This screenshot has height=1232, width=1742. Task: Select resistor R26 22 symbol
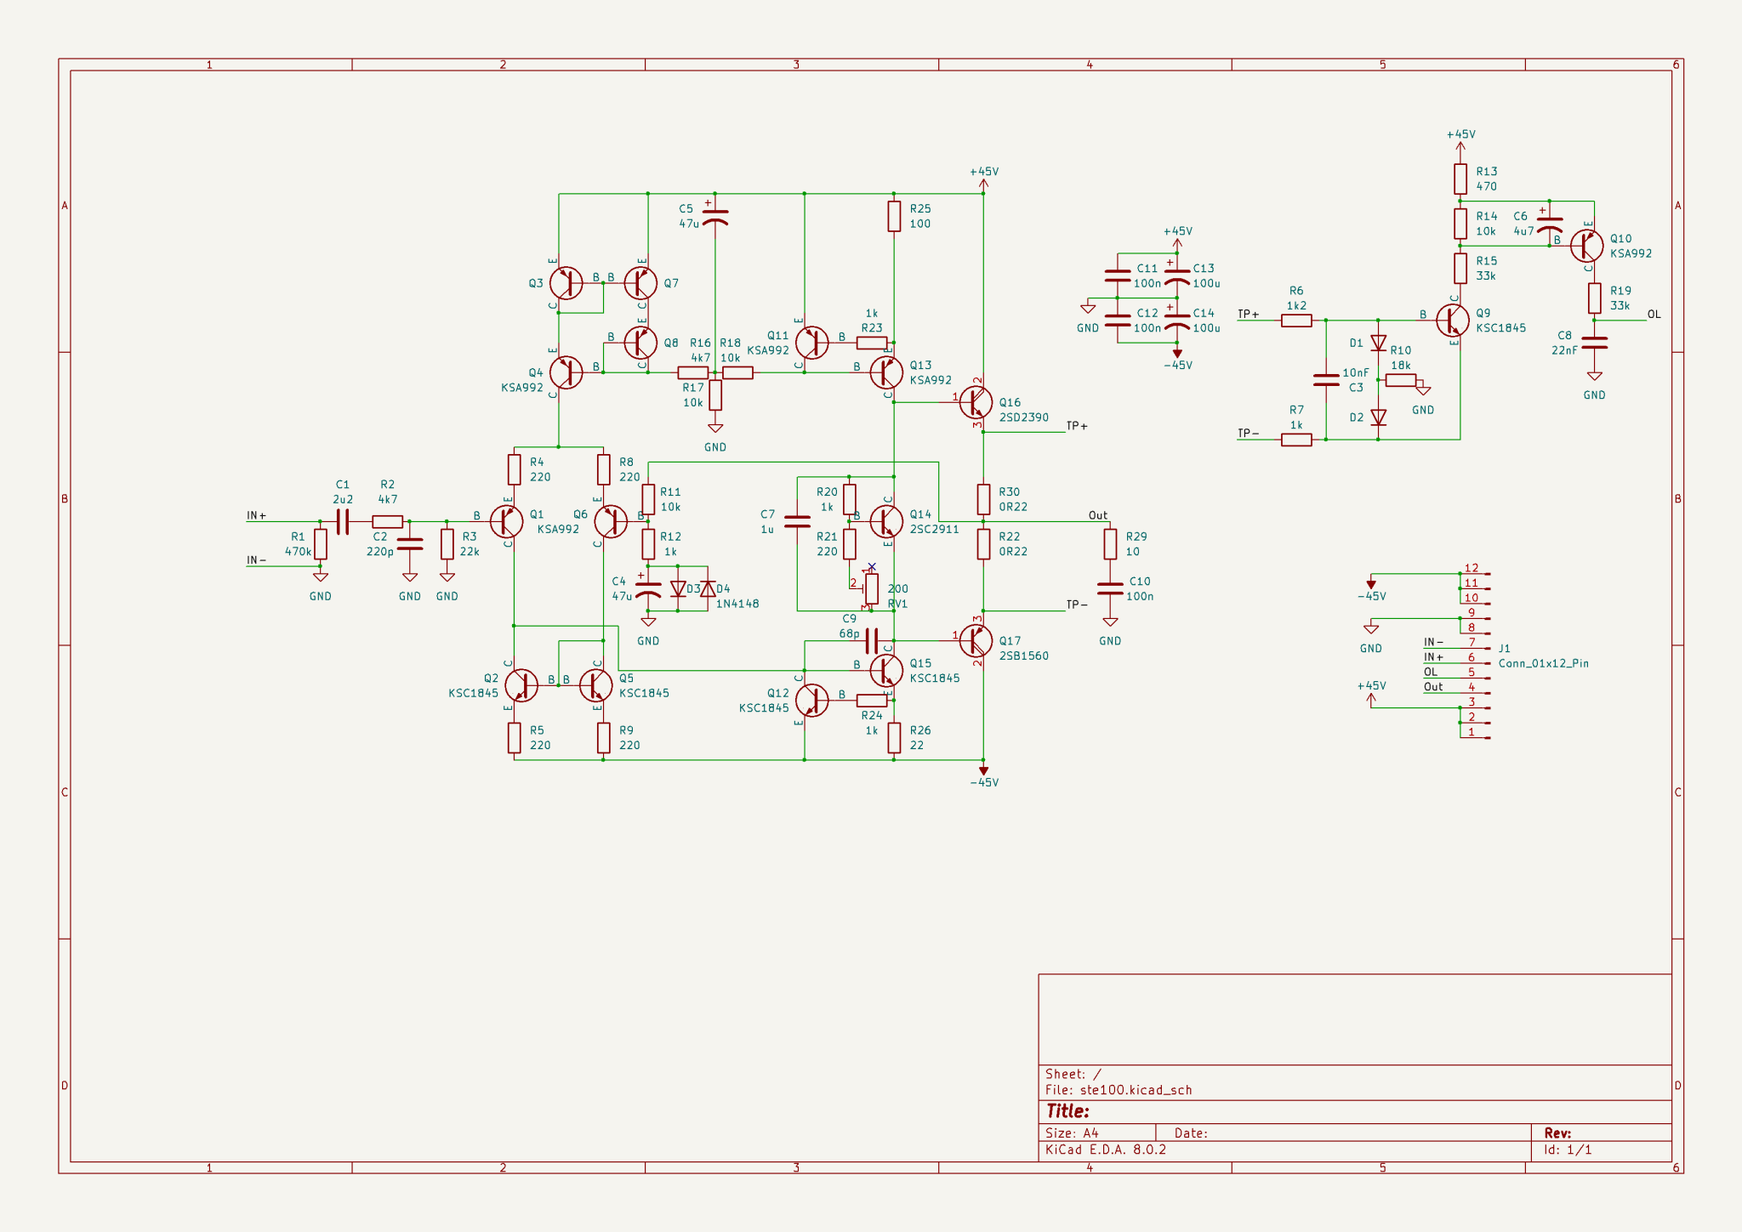[x=894, y=737]
